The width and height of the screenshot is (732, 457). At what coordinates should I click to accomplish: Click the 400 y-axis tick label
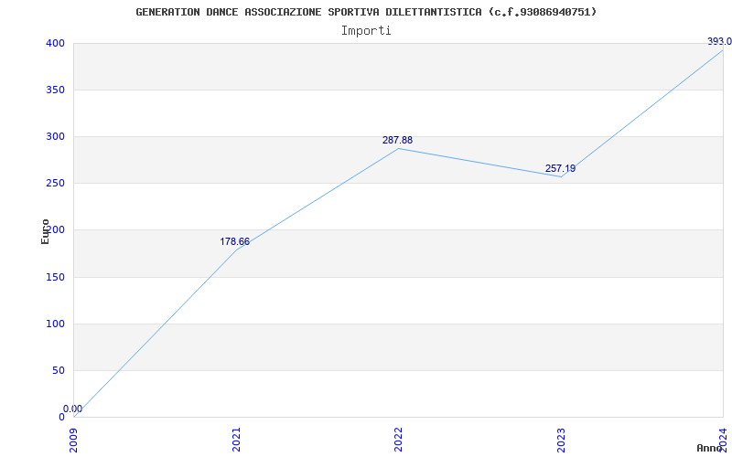(55, 43)
